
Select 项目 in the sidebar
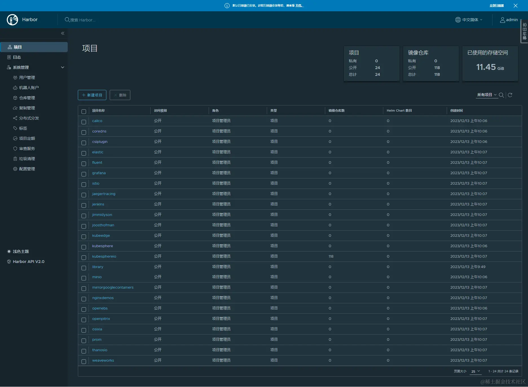coord(34,47)
